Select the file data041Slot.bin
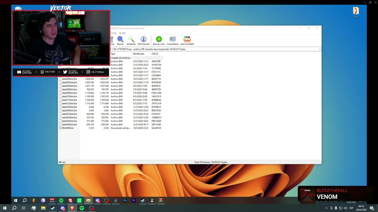 69,114
